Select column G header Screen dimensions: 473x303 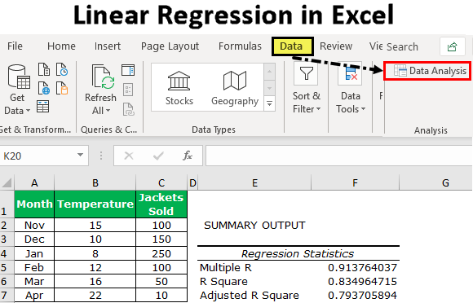coord(436,182)
